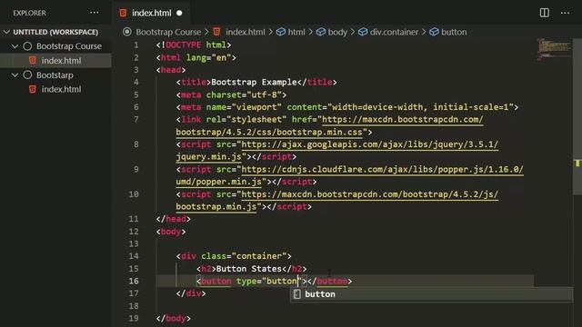Open bootstrap.min.css stylesheet link
Screen dimensions: 582x327
click(329, 125)
